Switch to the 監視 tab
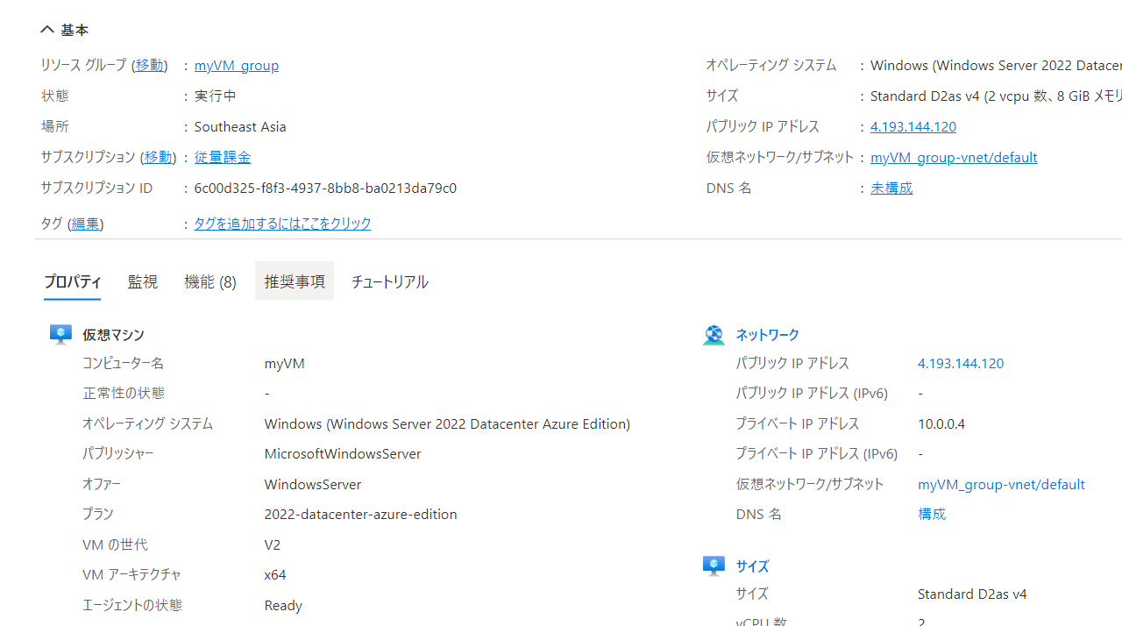The image size is (1122, 626). [x=143, y=281]
